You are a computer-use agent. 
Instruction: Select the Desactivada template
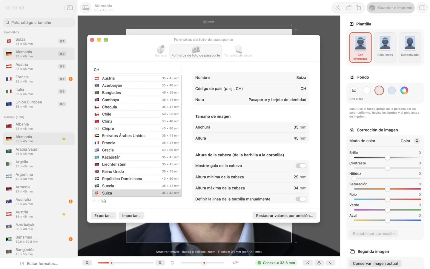tap(410, 47)
